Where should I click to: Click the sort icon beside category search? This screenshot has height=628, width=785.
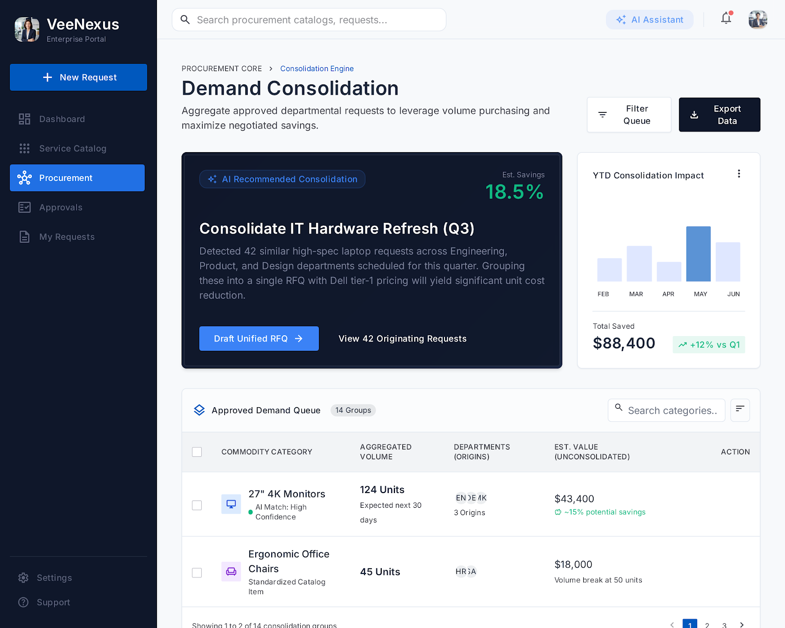click(740, 410)
